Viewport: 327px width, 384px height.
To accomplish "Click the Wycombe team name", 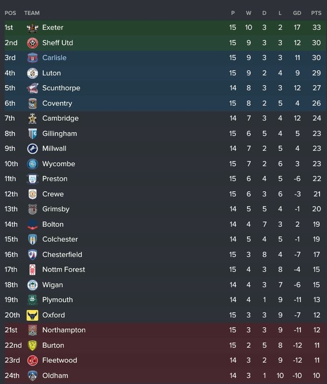I will pyautogui.click(x=58, y=164).
